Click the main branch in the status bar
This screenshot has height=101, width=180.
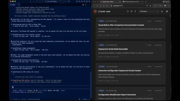(x=15, y=99)
